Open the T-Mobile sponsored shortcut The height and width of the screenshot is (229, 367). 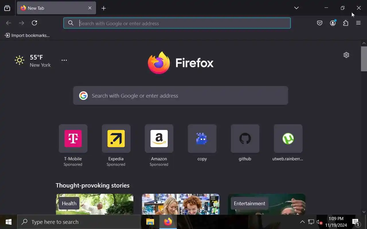pyautogui.click(x=73, y=145)
